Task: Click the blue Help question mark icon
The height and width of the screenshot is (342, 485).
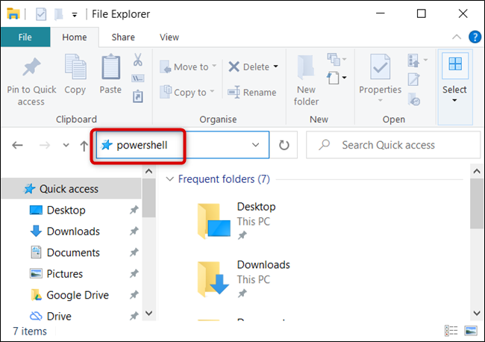Action: pos(475,37)
